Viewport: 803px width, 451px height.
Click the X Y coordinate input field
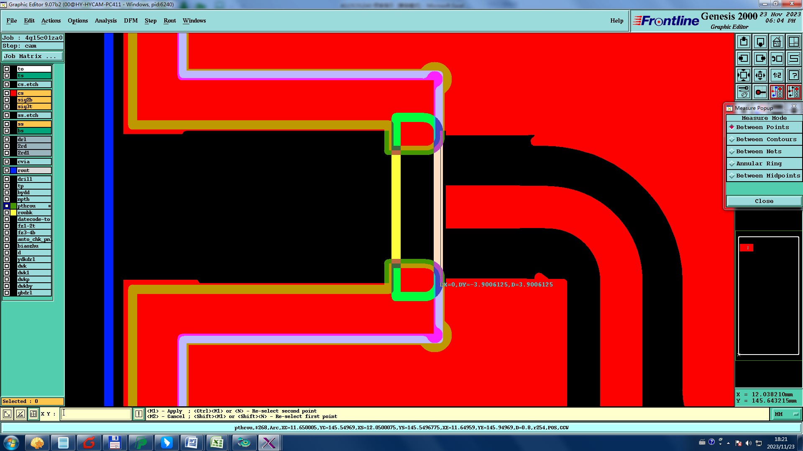(x=96, y=414)
